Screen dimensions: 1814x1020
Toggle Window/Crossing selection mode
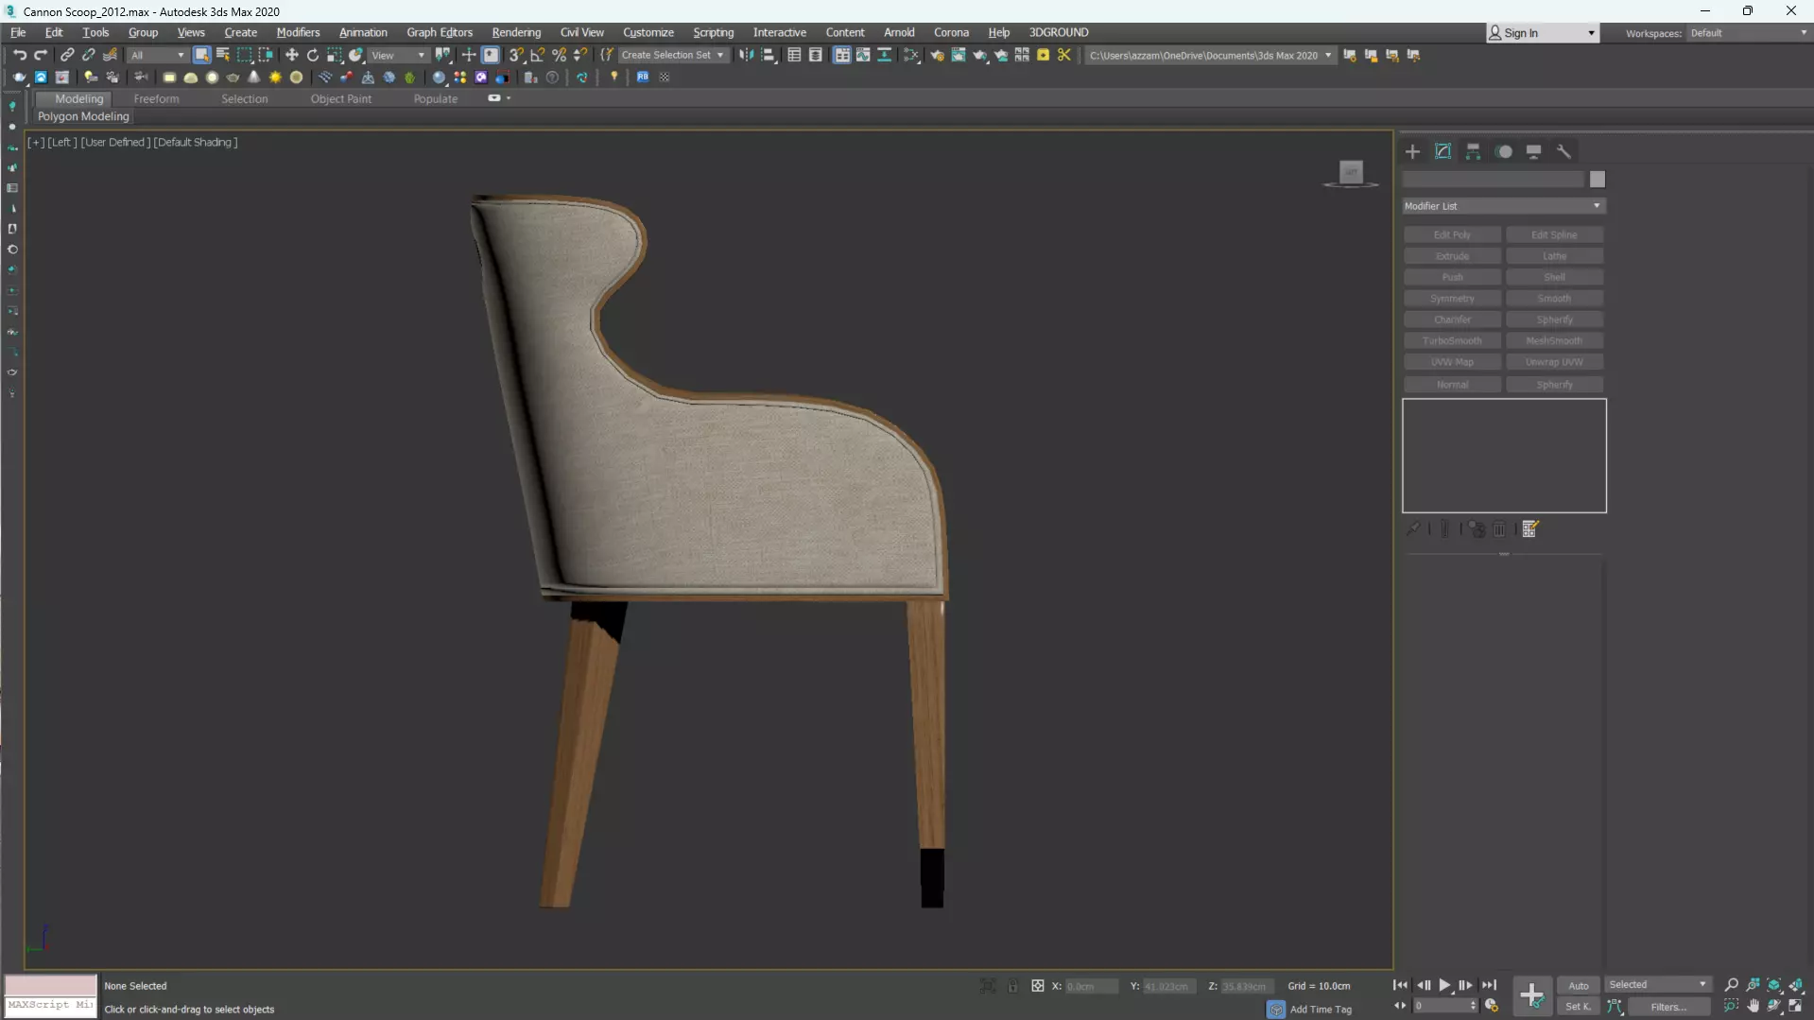[x=266, y=55]
